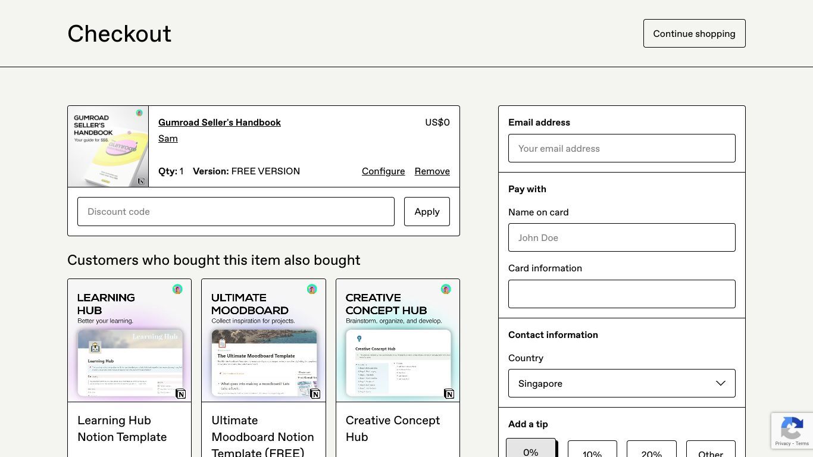Click the Ultimate Moodboard Notion Template title
Screen dimensions: 813x457
click(262, 436)
